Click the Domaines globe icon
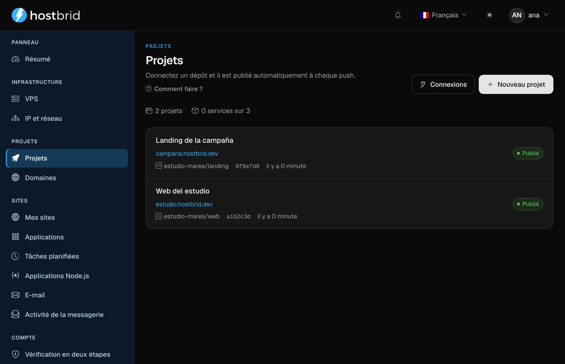The image size is (565, 364). (x=15, y=177)
